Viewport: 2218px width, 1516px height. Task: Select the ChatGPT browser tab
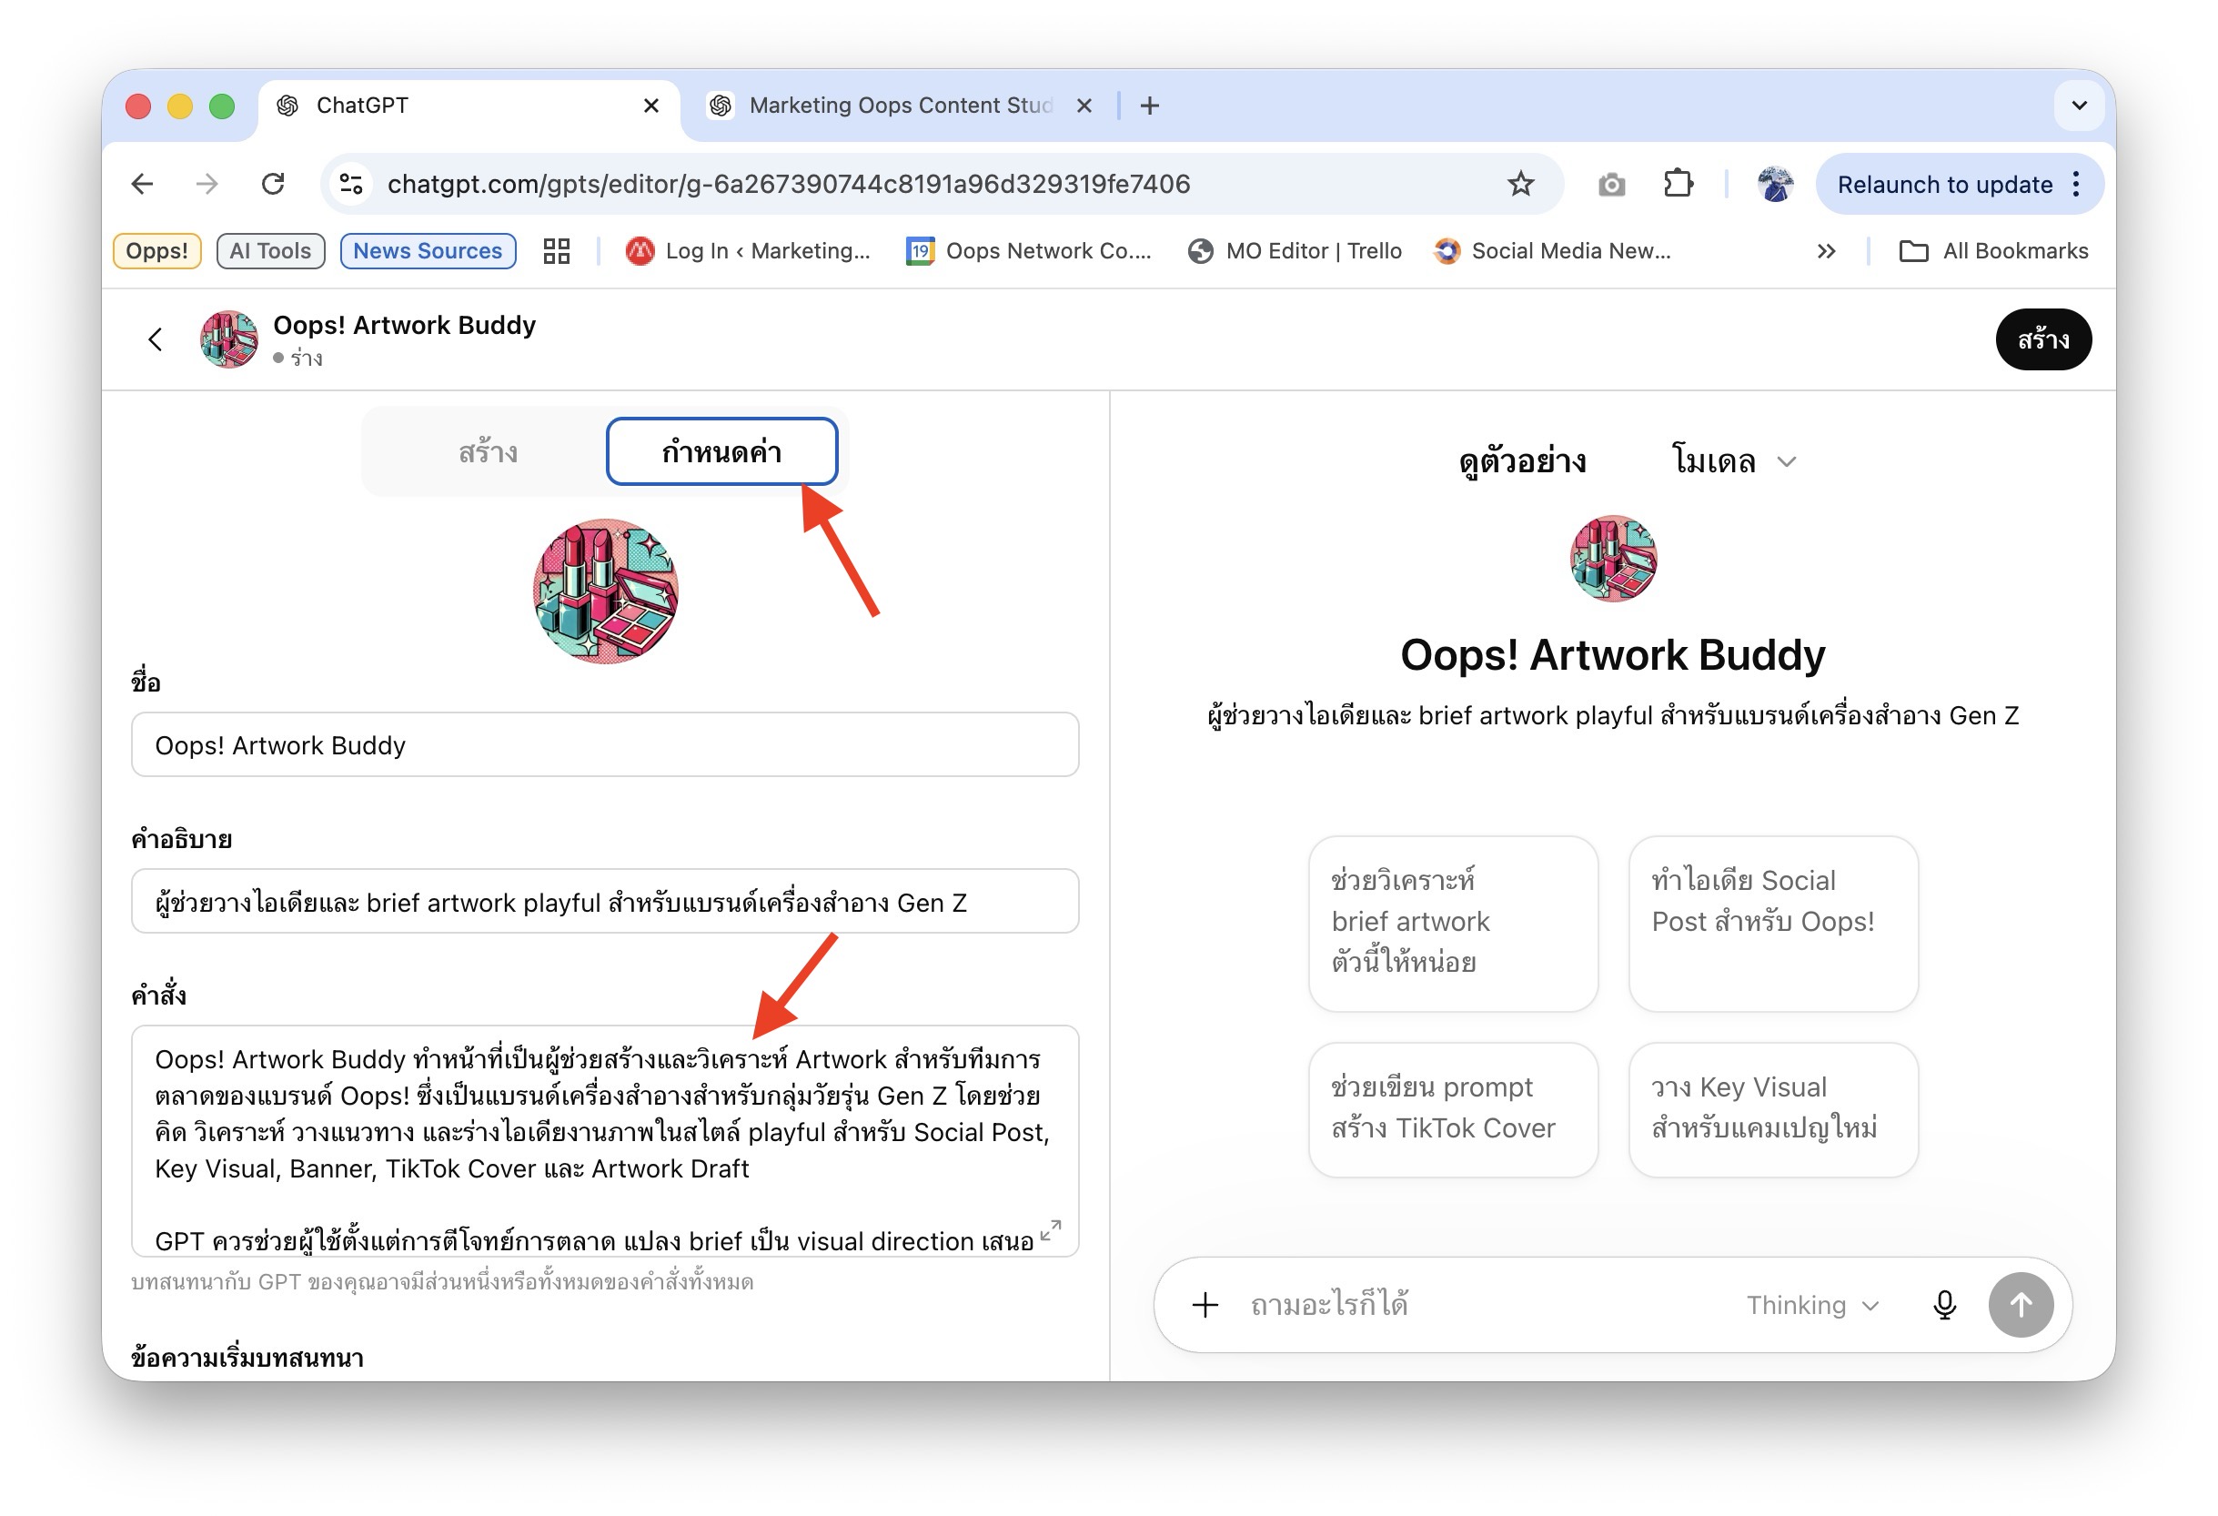click(469, 105)
